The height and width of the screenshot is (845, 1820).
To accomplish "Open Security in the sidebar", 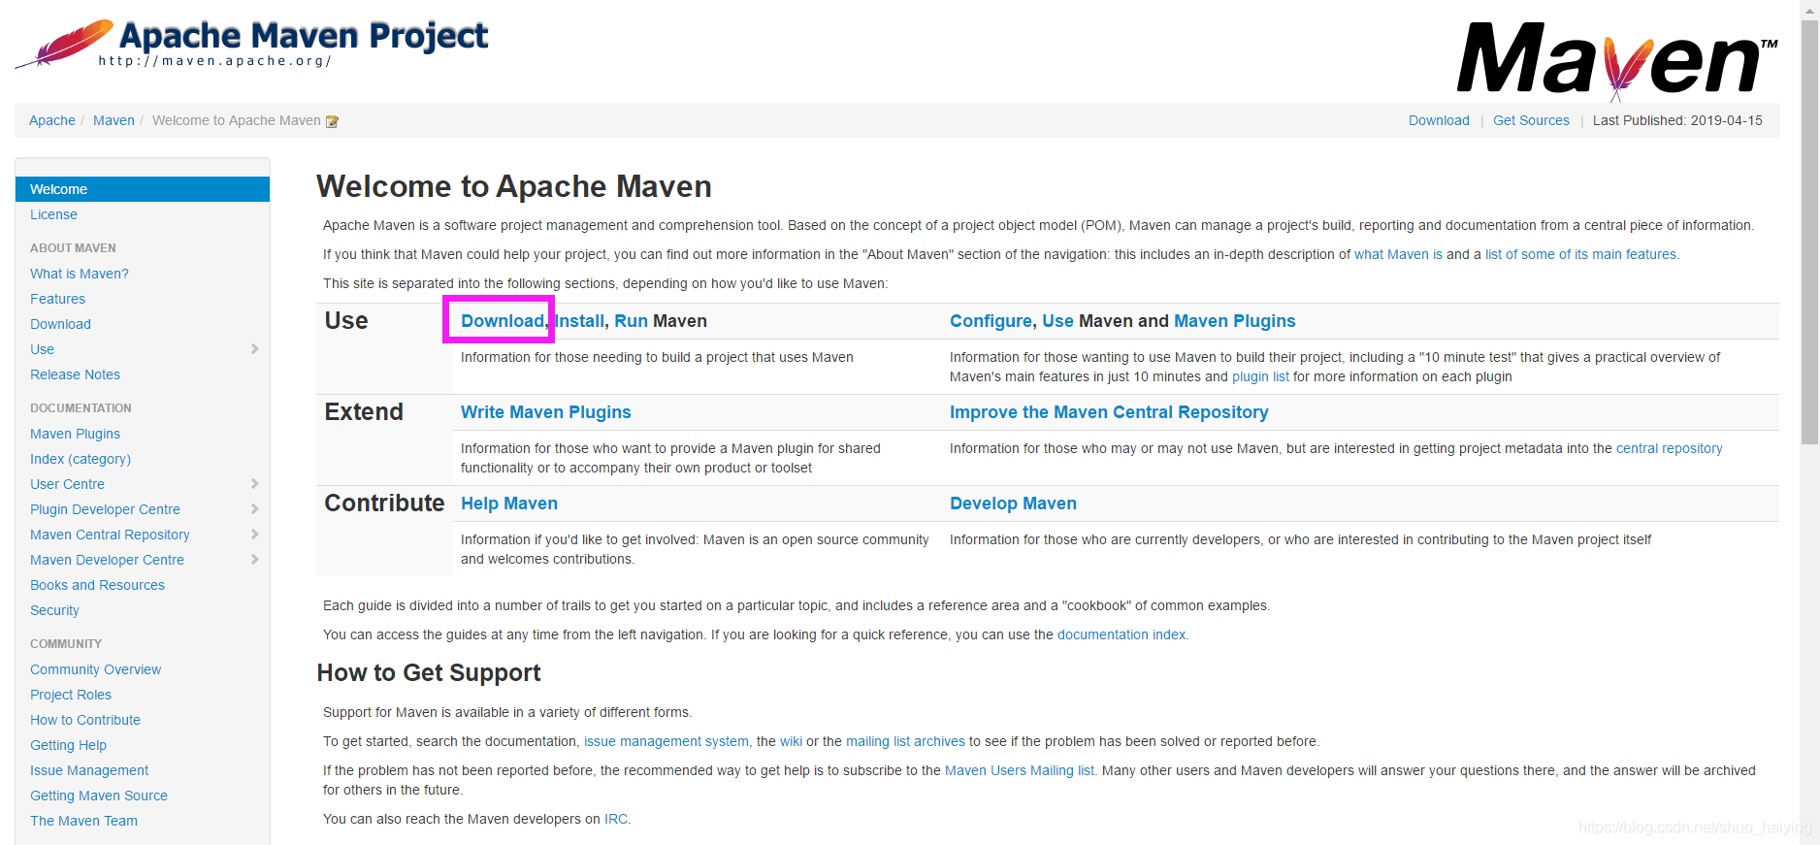I will pos(54,610).
